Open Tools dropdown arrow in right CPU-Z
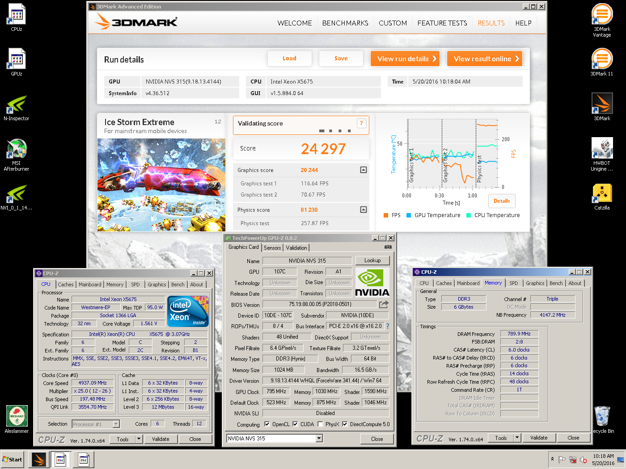 (517, 438)
